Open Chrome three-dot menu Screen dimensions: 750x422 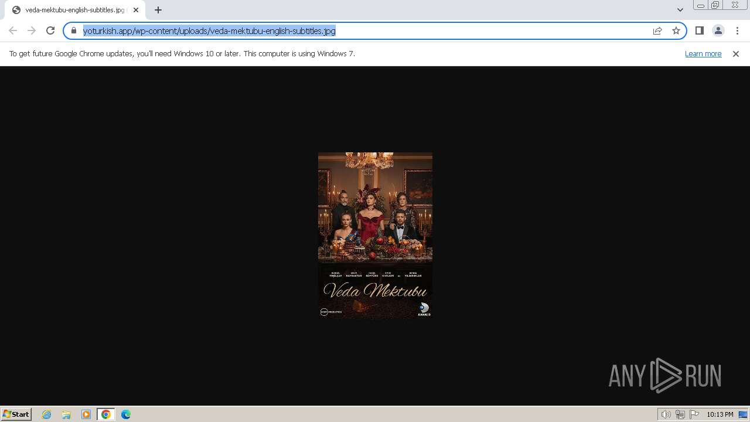coord(737,30)
